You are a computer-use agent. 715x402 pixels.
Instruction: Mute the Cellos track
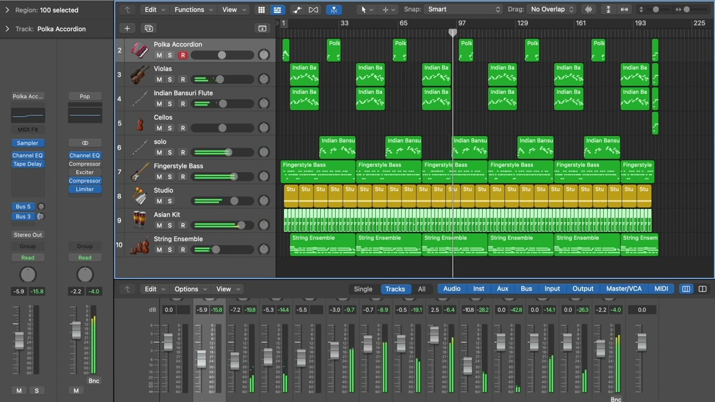click(x=159, y=128)
